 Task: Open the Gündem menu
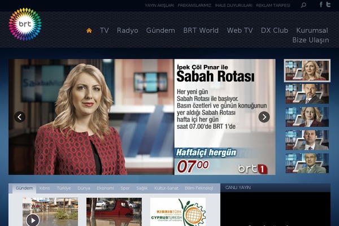pyautogui.click(x=160, y=31)
